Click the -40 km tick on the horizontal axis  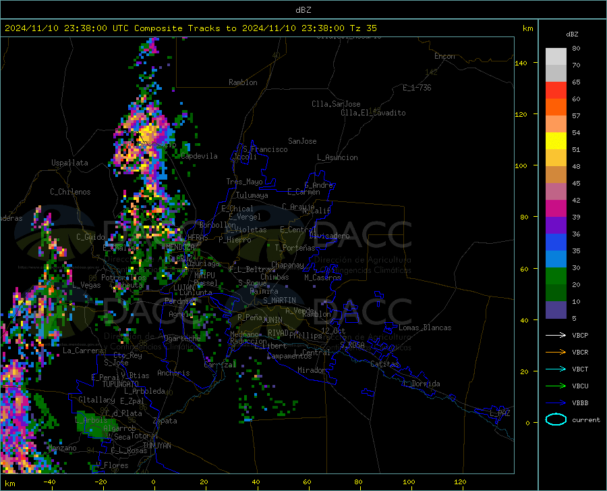pyautogui.click(x=49, y=482)
